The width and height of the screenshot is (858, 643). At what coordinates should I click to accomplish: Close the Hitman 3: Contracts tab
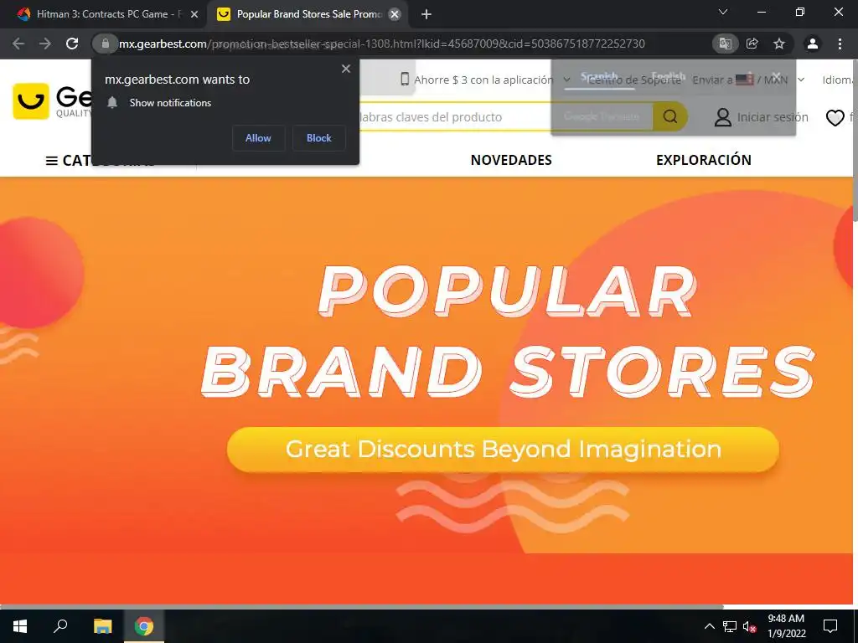(x=194, y=15)
